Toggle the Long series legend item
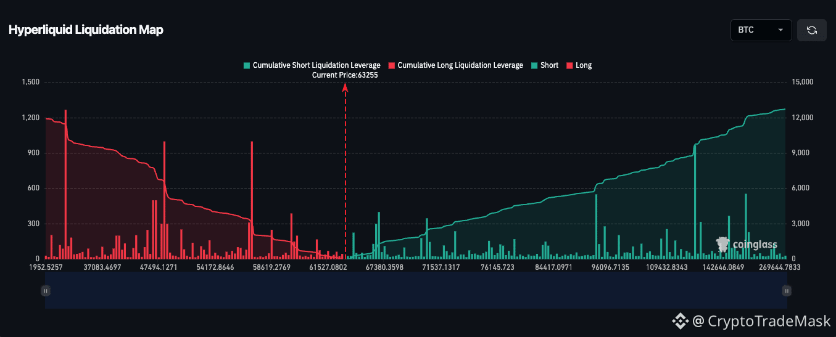The height and width of the screenshot is (337, 836). pos(579,65)
